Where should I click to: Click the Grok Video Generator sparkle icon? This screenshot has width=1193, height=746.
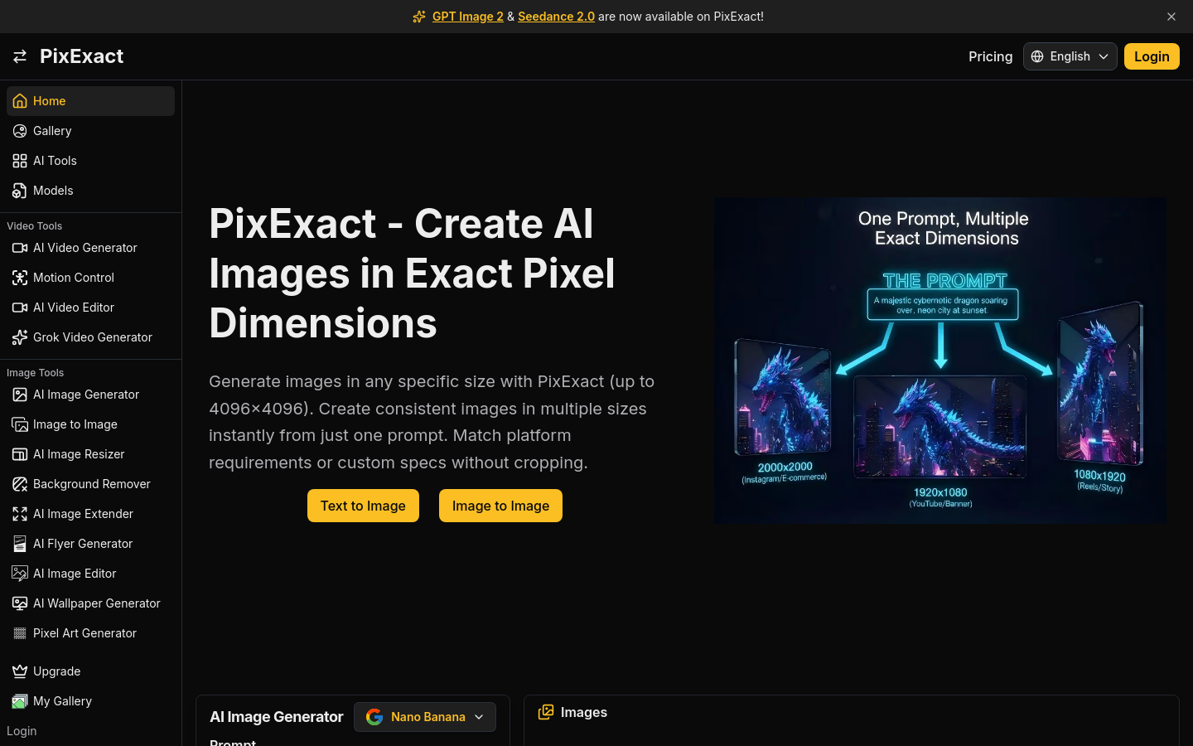point(20,337)
